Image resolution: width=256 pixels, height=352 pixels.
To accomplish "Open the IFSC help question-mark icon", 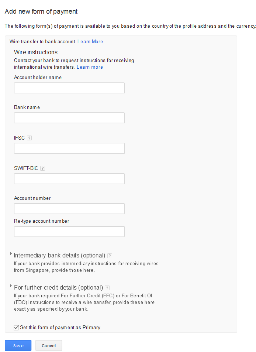I will point(29,138).
